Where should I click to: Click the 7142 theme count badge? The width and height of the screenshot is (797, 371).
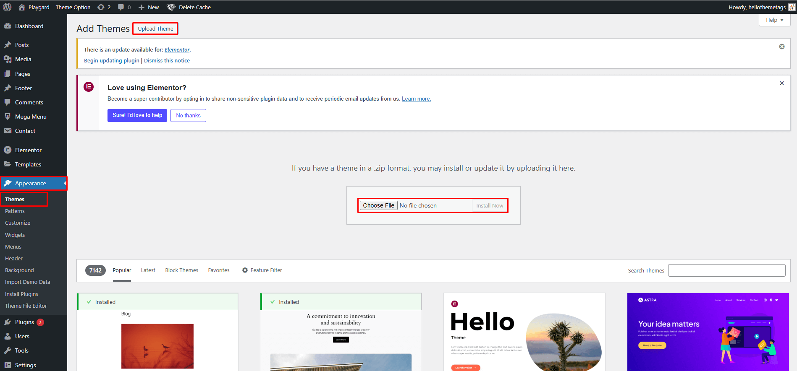tap(95, 270)
